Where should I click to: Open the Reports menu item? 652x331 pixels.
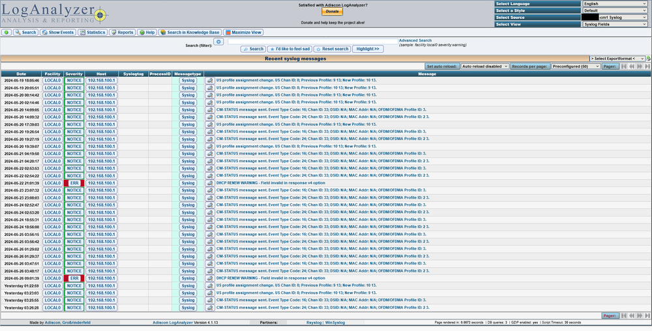pyautogui.click(x=123, y=33)
